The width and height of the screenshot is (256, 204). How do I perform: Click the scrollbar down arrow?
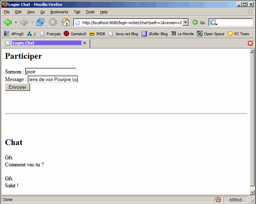tap(252, 192)
